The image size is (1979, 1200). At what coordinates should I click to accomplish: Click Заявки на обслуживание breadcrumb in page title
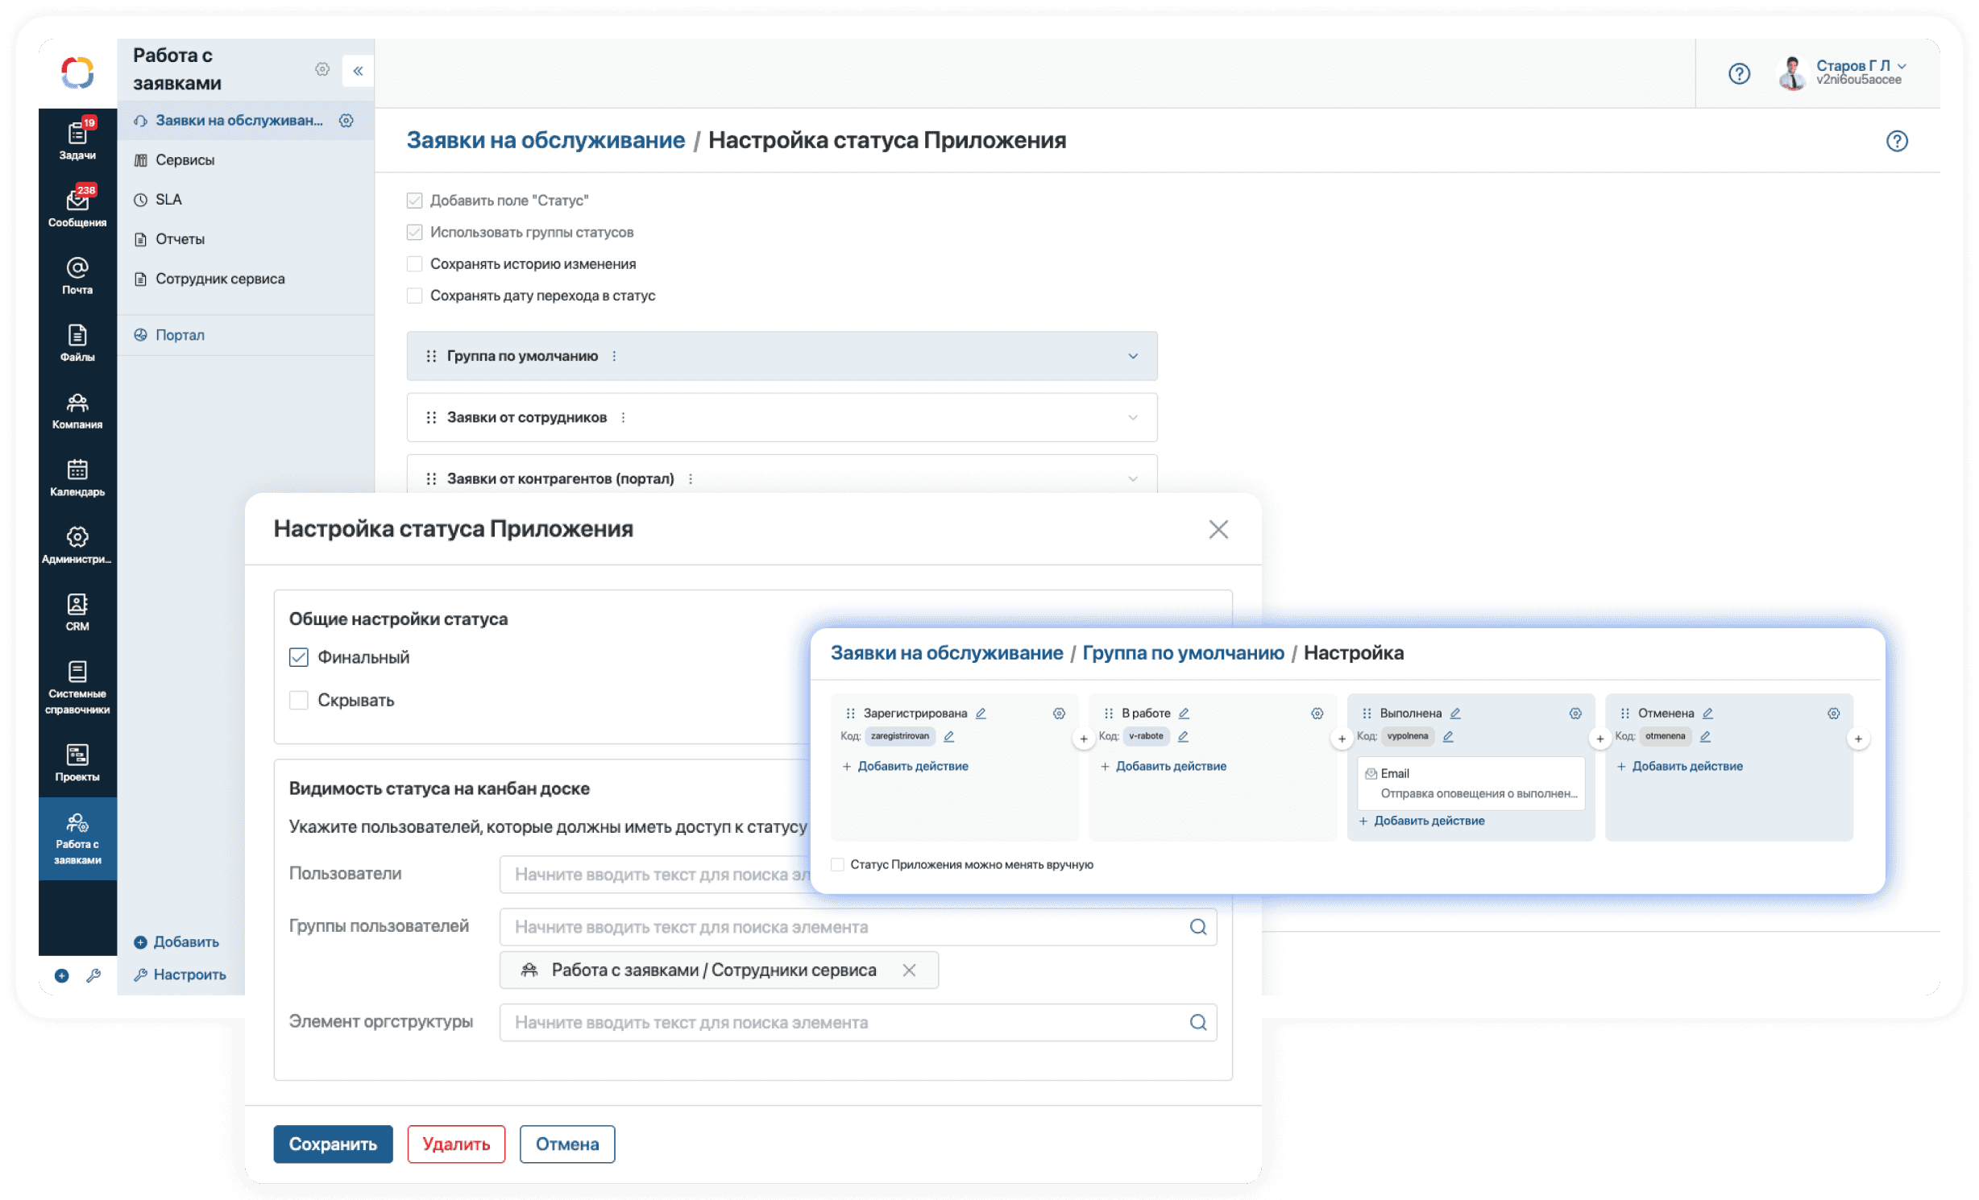[x=546, y=140]
